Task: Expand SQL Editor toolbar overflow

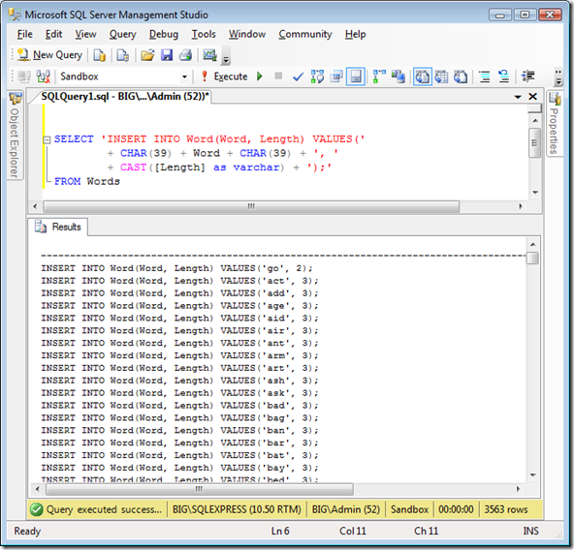Action: (x=558, y=76)
